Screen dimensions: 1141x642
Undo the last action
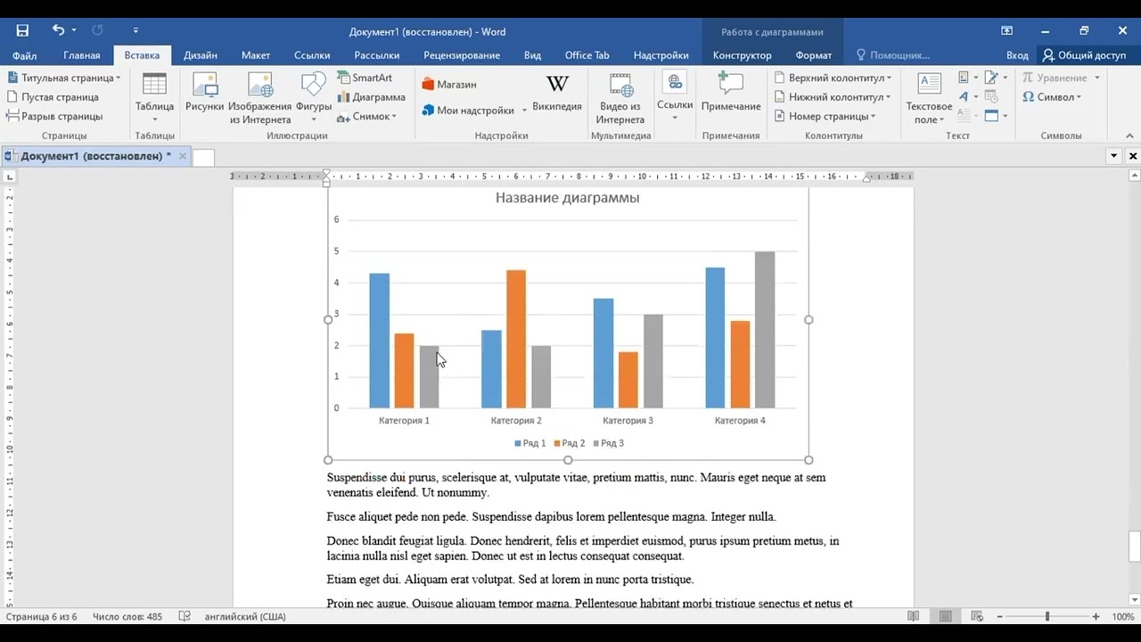pyautogui.click(x=58, y=30)
